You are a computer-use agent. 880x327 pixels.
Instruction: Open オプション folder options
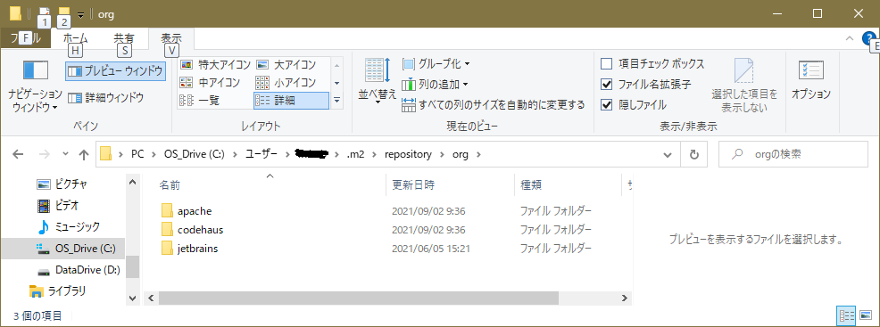coord(810,80)
